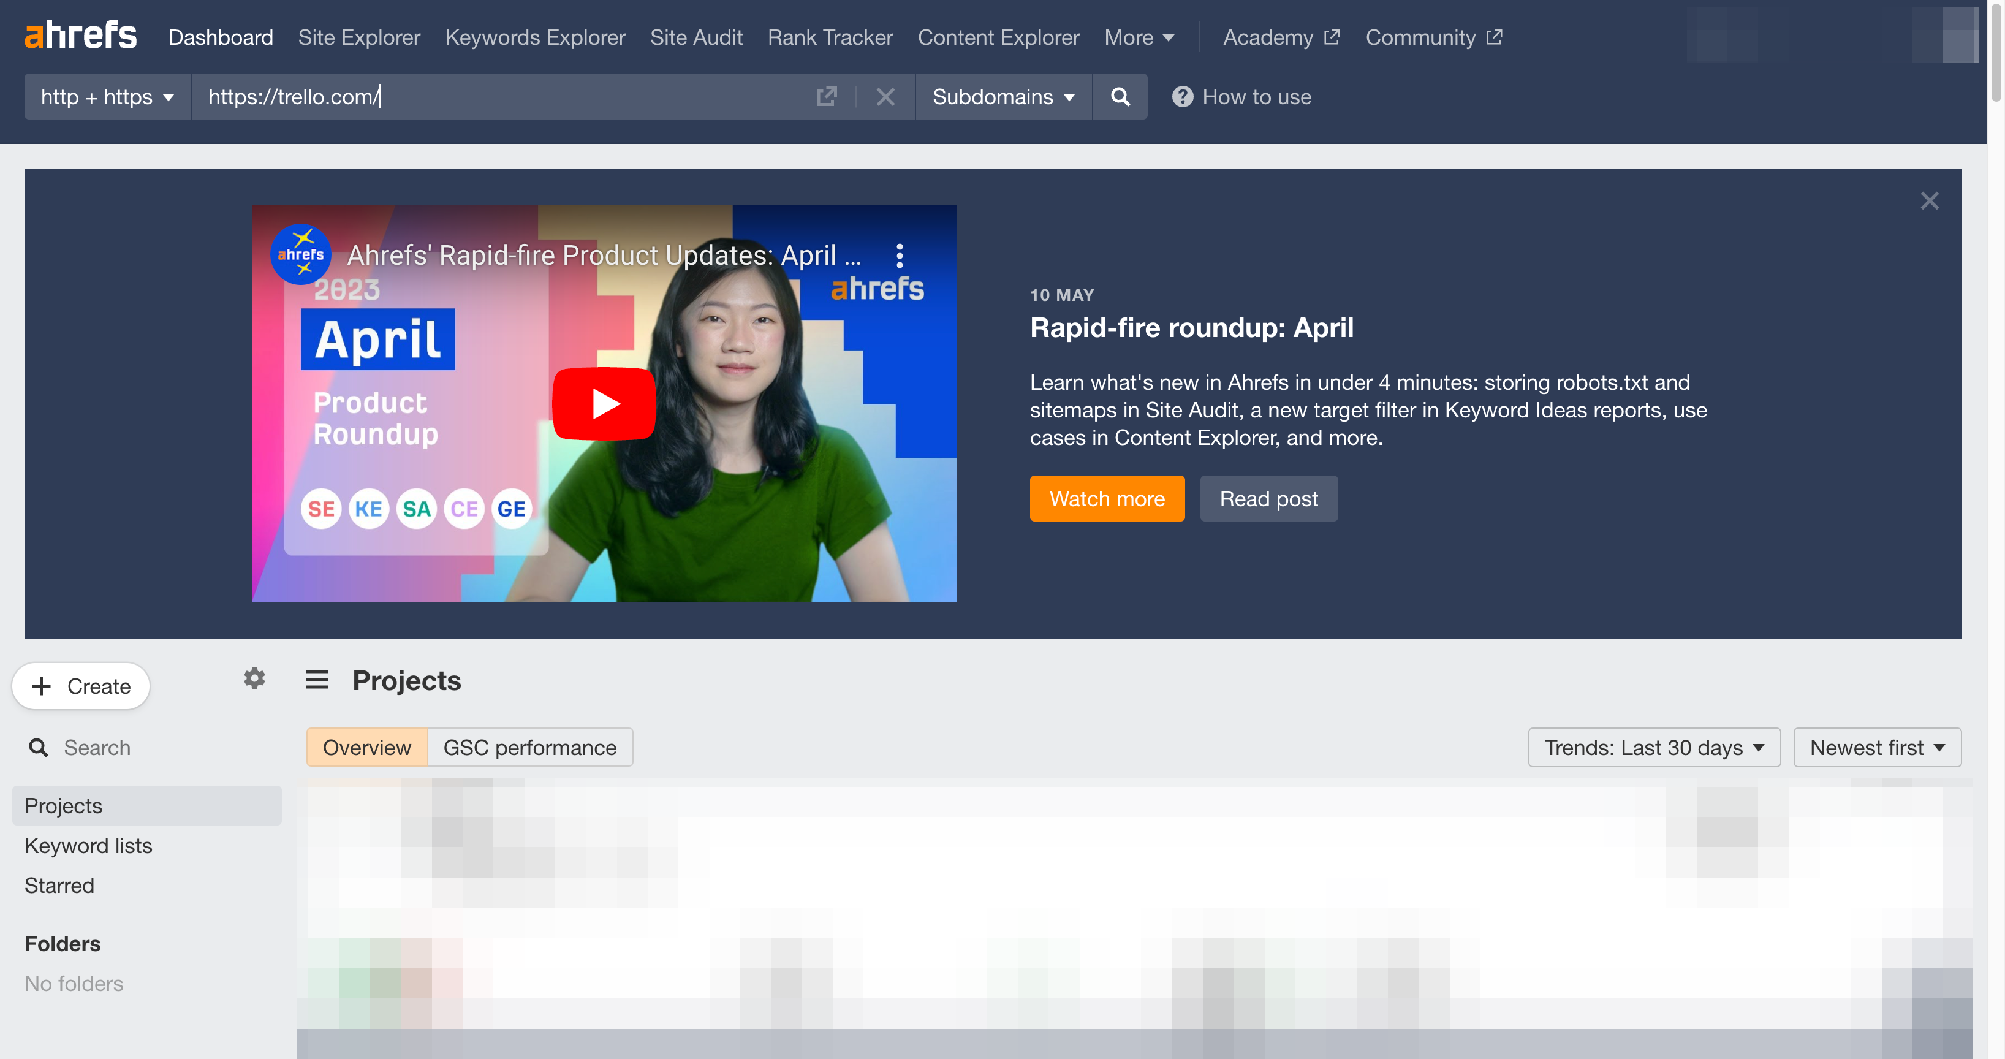This screenshot has height=1059, width=2005.
Task: Open video three-dot options menu
Action: click(x=900, y=256)
